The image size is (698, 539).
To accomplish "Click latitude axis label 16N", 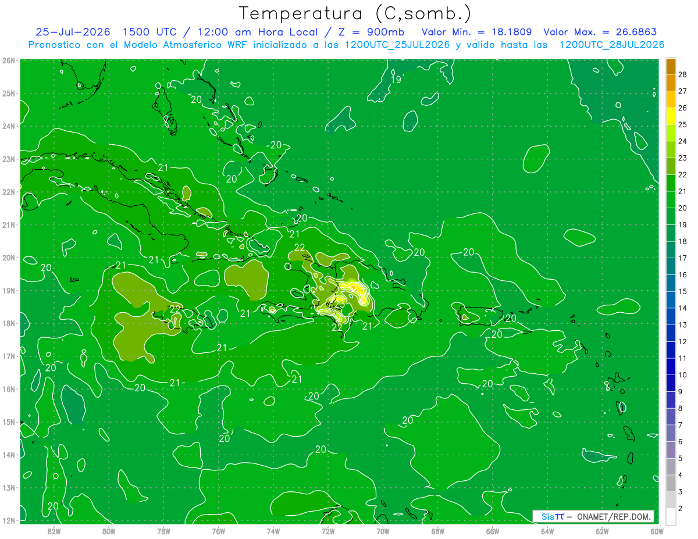I will coord(9,389).
